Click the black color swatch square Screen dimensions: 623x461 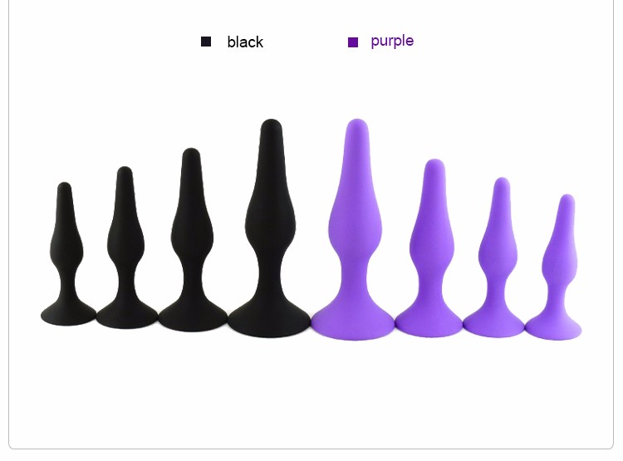tap(206, 42)
